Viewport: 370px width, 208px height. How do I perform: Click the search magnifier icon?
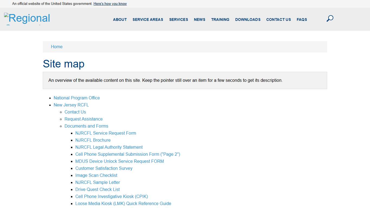[330, 19]
